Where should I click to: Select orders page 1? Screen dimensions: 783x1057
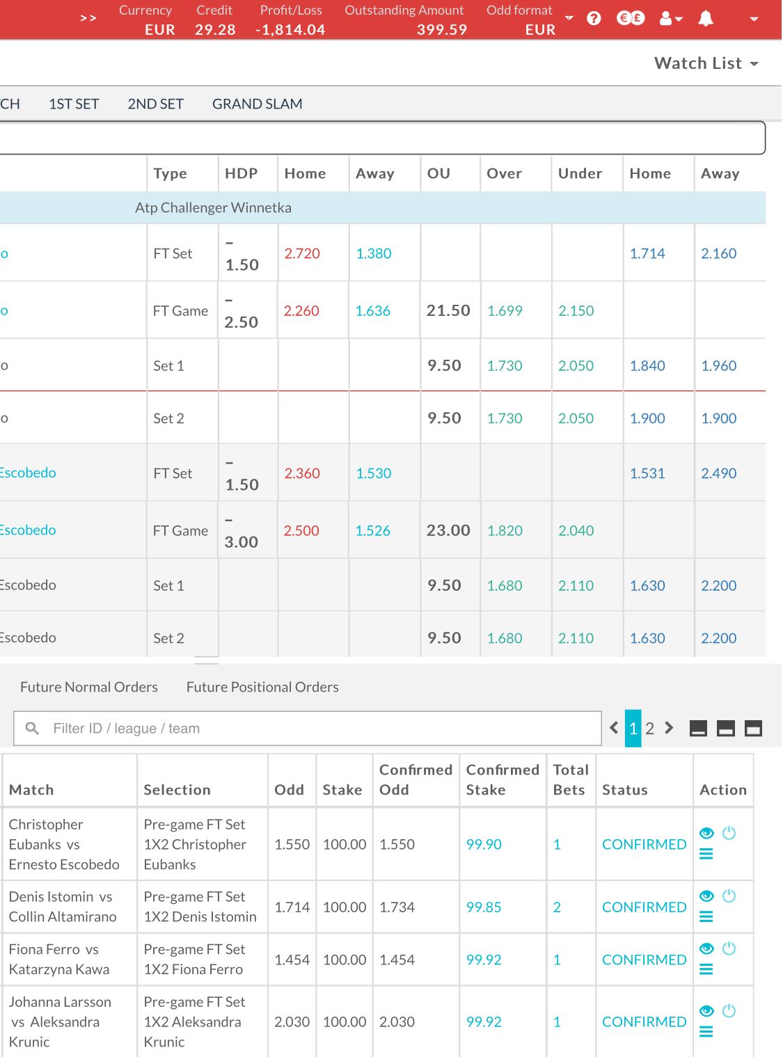tap(633, 729)
